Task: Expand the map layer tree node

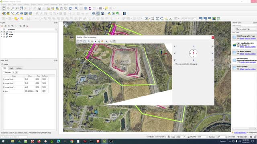Action: click(2, 32)
